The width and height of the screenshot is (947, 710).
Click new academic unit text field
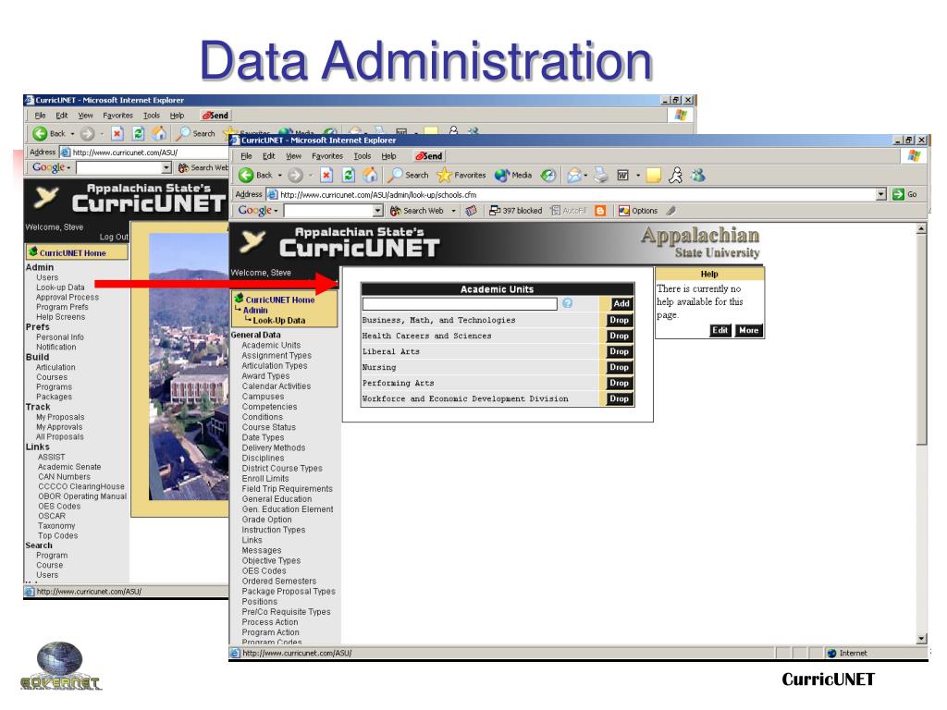460,303
